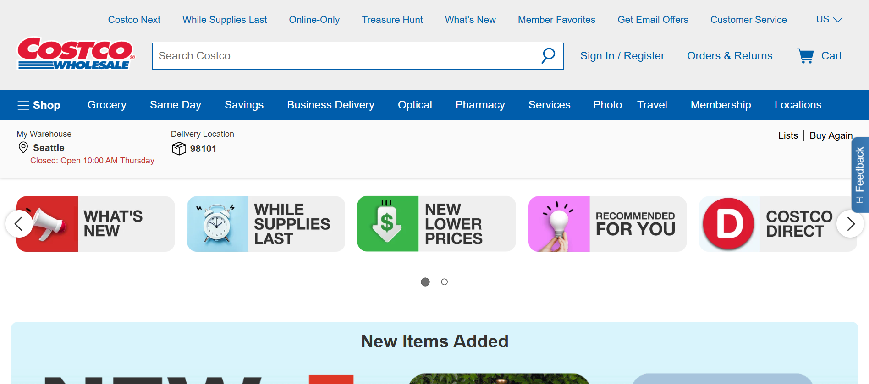Image resolution: width=869 pixels, height=384 pixels.
Task: Open the While Supplies Last tile
Action: point(266,224)
